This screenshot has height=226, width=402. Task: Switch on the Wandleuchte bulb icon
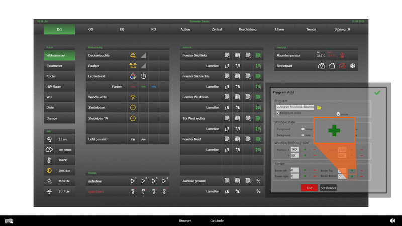click(133, 97)
